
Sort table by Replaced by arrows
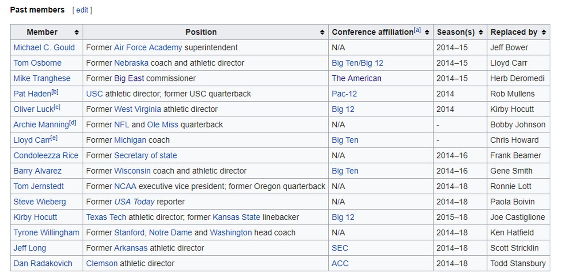(544, 32)
